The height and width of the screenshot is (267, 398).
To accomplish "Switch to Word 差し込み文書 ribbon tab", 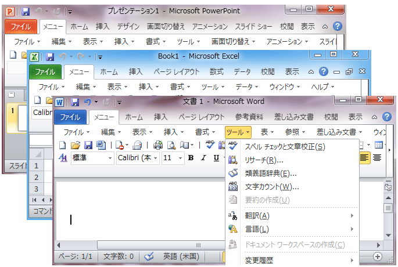I will coord(293,117).
